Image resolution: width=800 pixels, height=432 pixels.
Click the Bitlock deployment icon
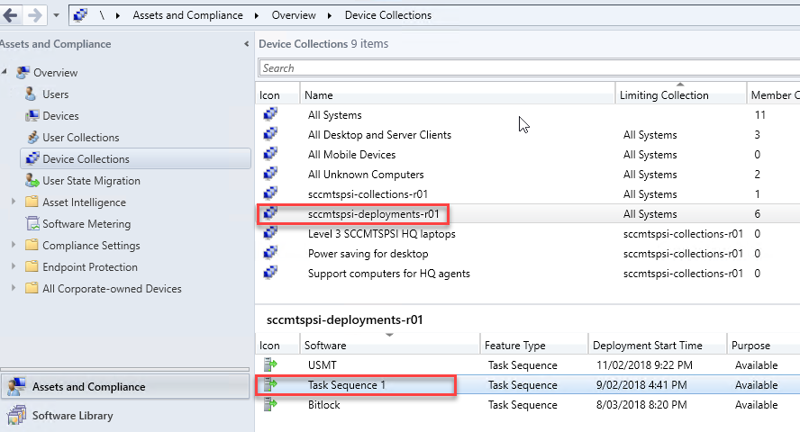269,405
